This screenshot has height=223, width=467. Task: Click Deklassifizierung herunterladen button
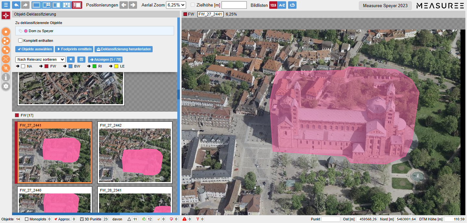tap(123, 49)
